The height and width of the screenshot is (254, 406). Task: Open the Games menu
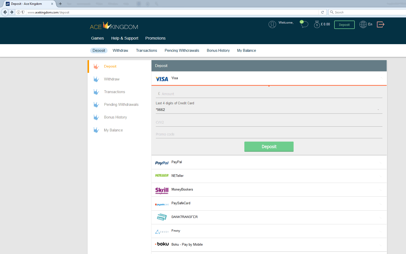[x=97, y=38]
